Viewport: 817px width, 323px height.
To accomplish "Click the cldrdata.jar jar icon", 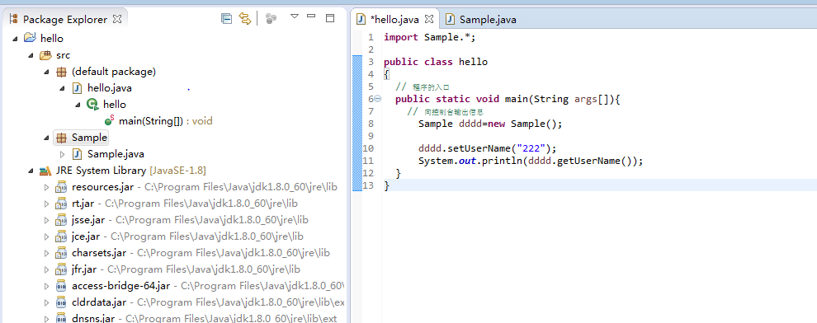I will 62,302.
